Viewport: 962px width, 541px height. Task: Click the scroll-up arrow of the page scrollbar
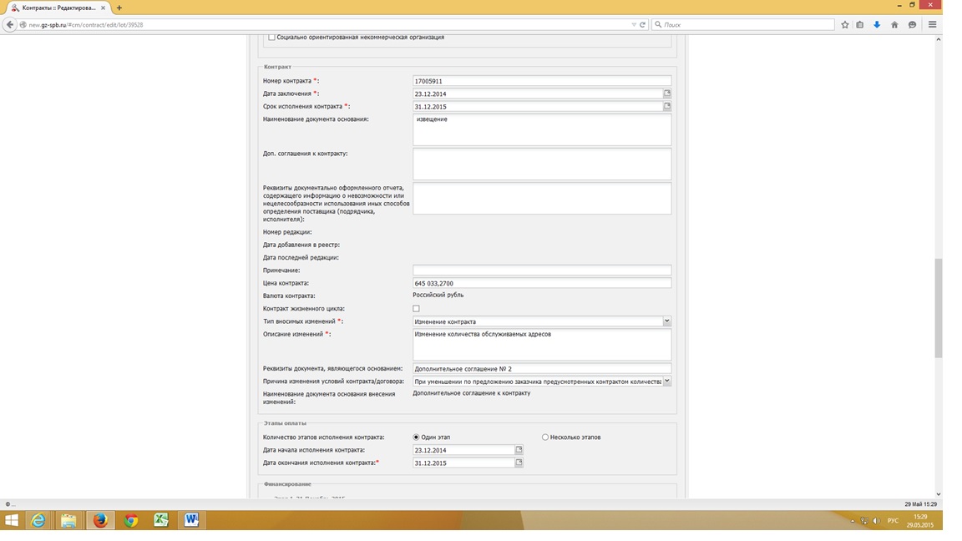point(938,39)
